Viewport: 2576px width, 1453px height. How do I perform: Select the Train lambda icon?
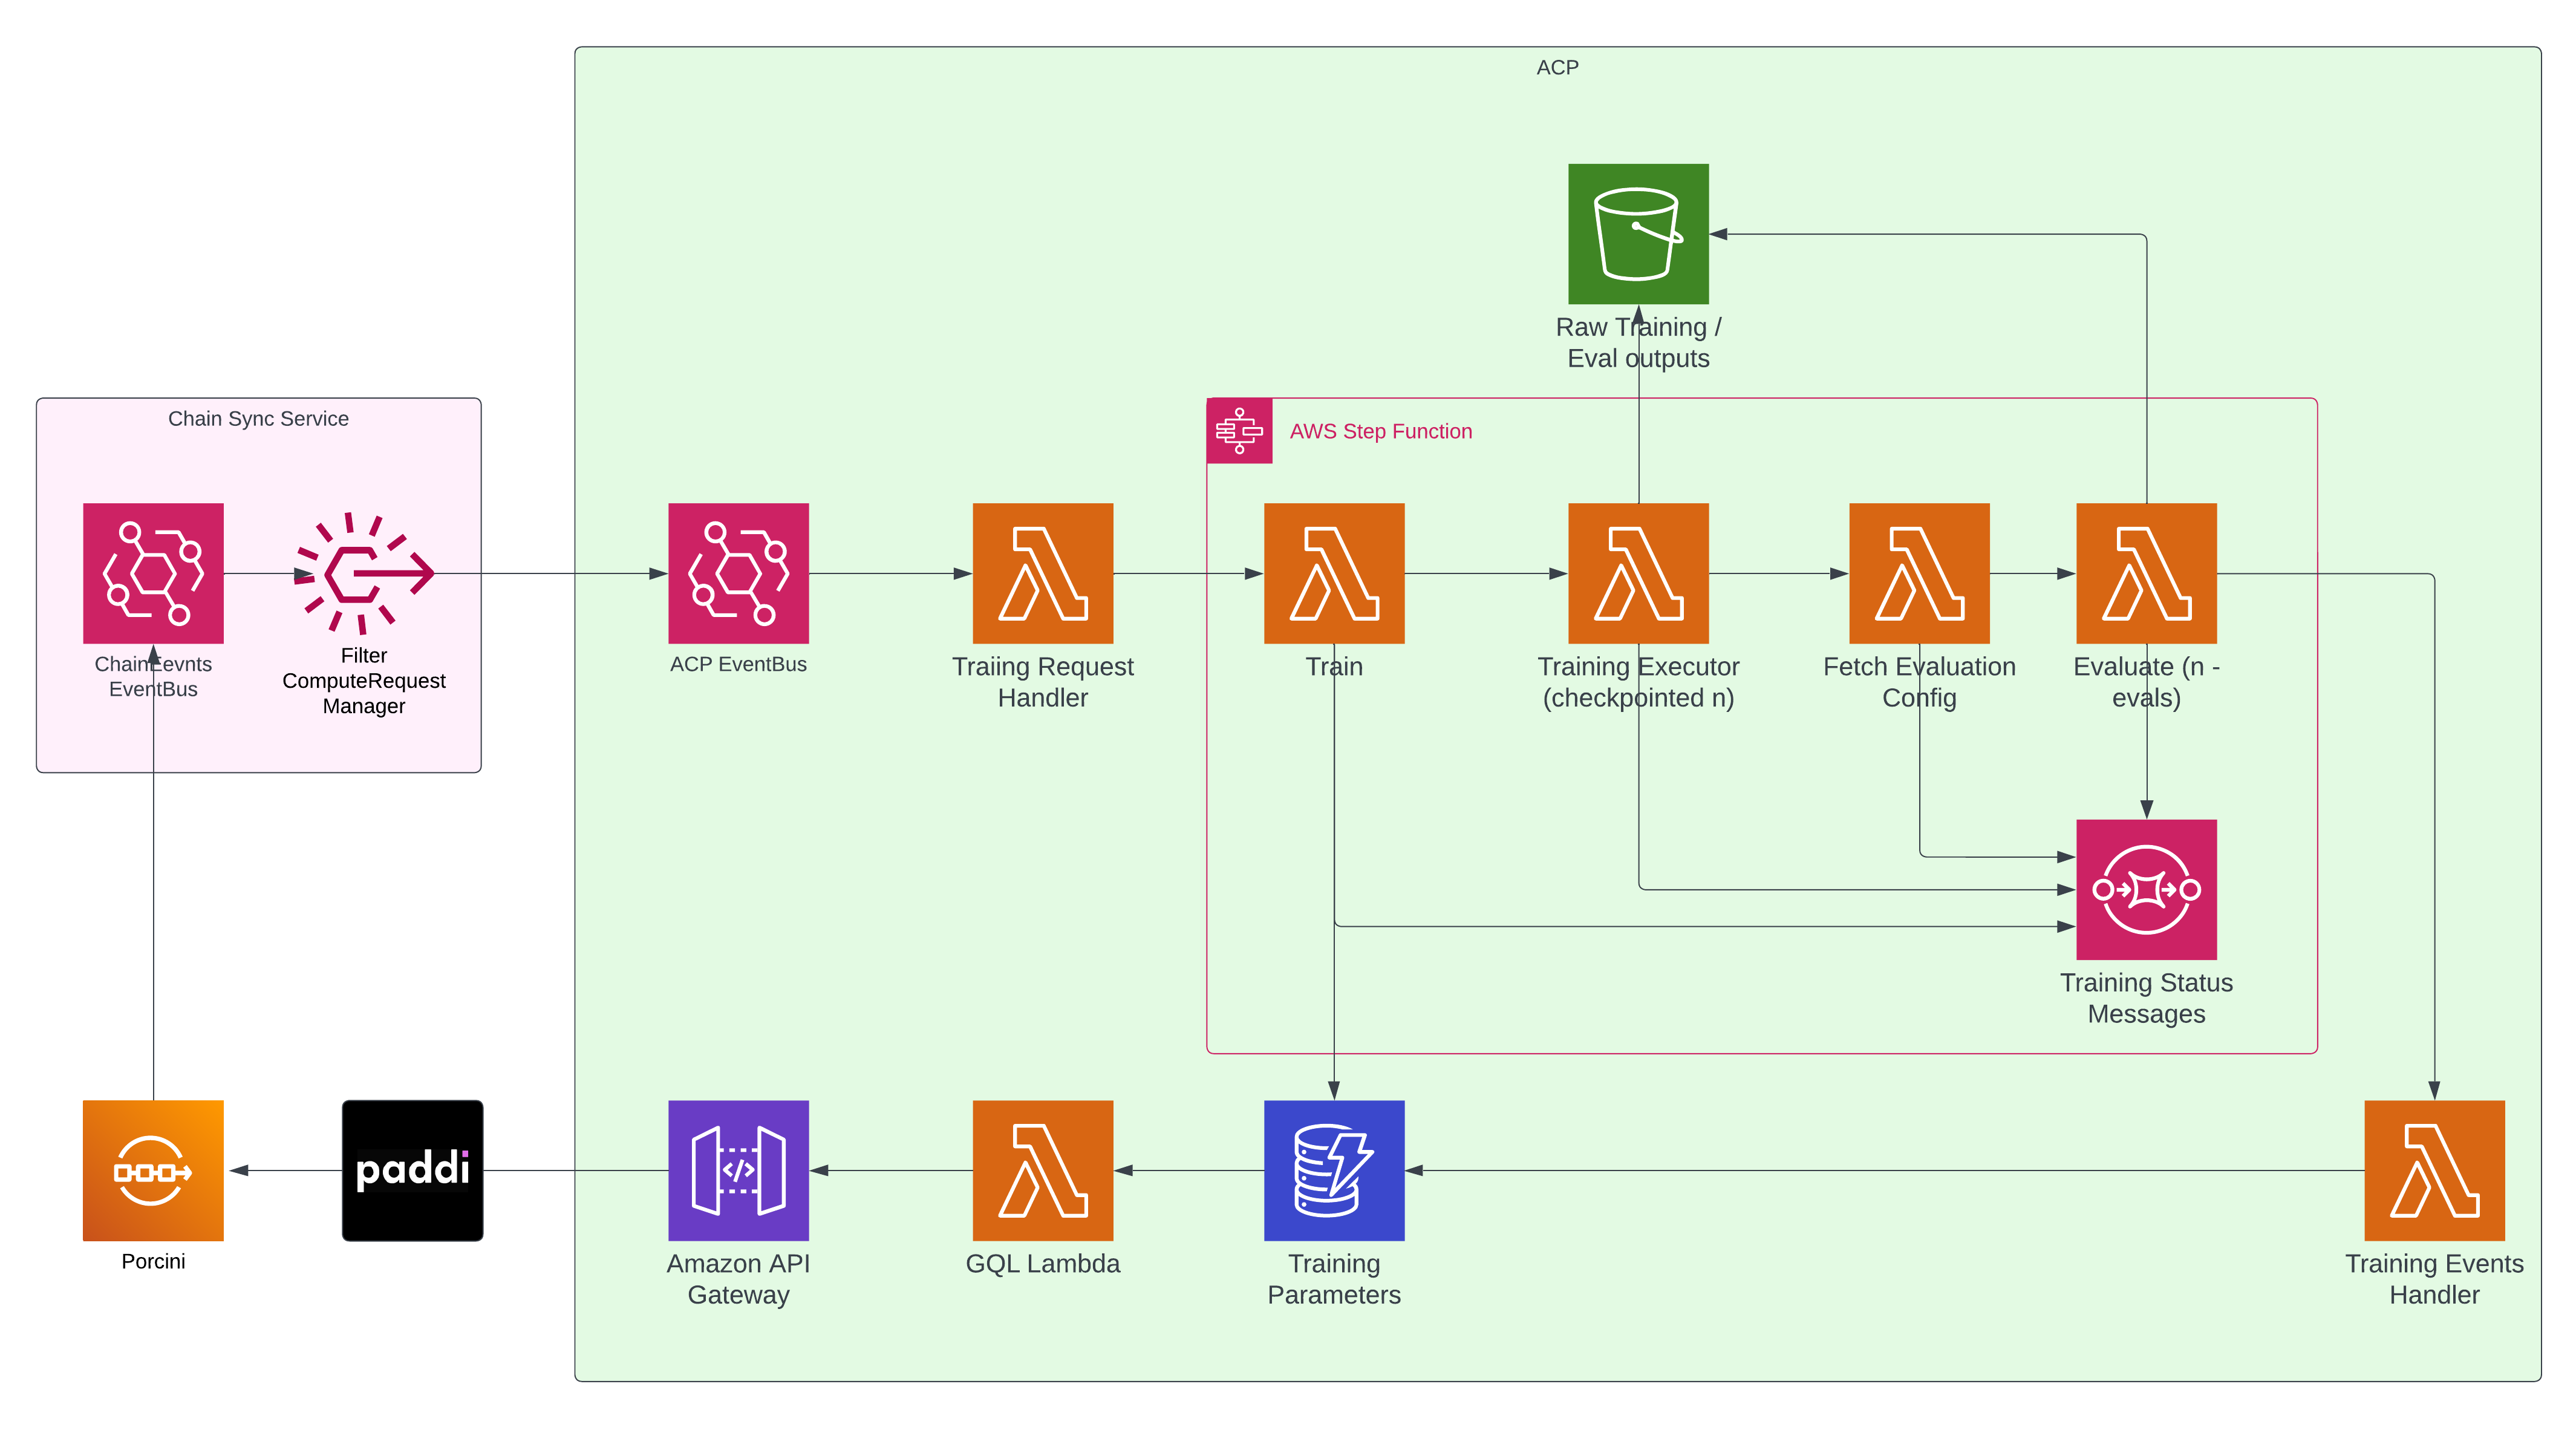point(1334,573)
